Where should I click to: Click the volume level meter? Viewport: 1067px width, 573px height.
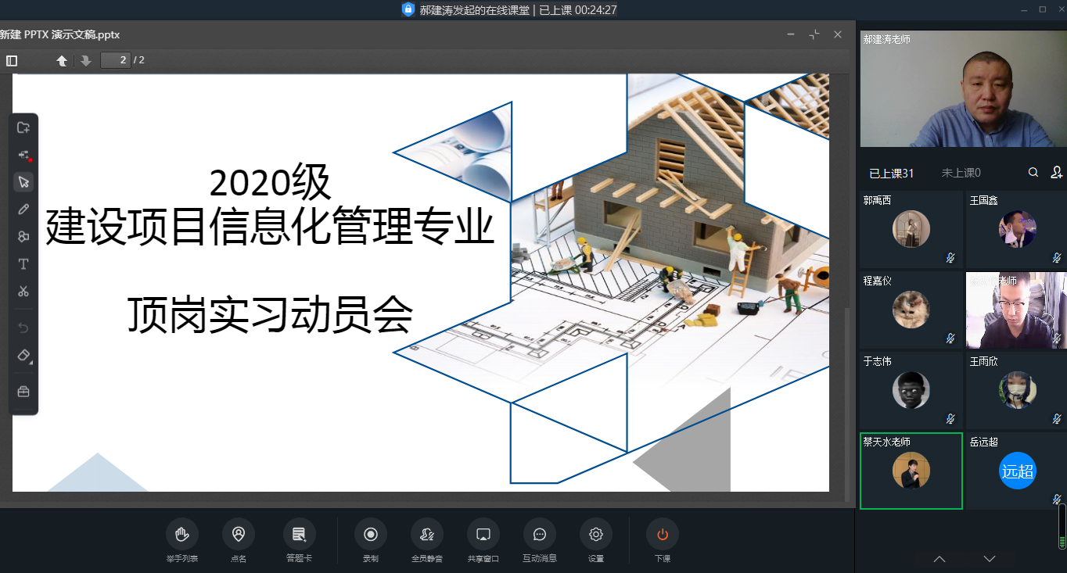(1062, 527)
